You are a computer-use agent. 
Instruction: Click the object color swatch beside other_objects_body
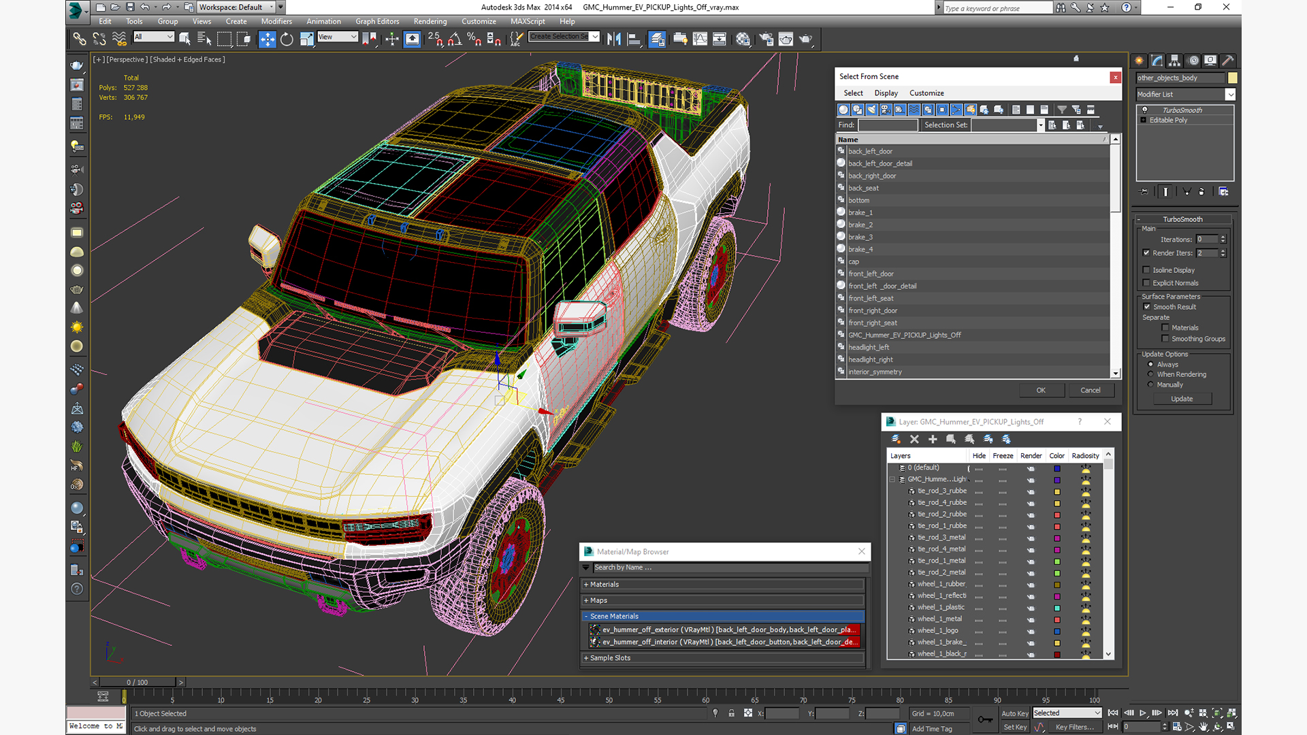(x=1232, y=78)
